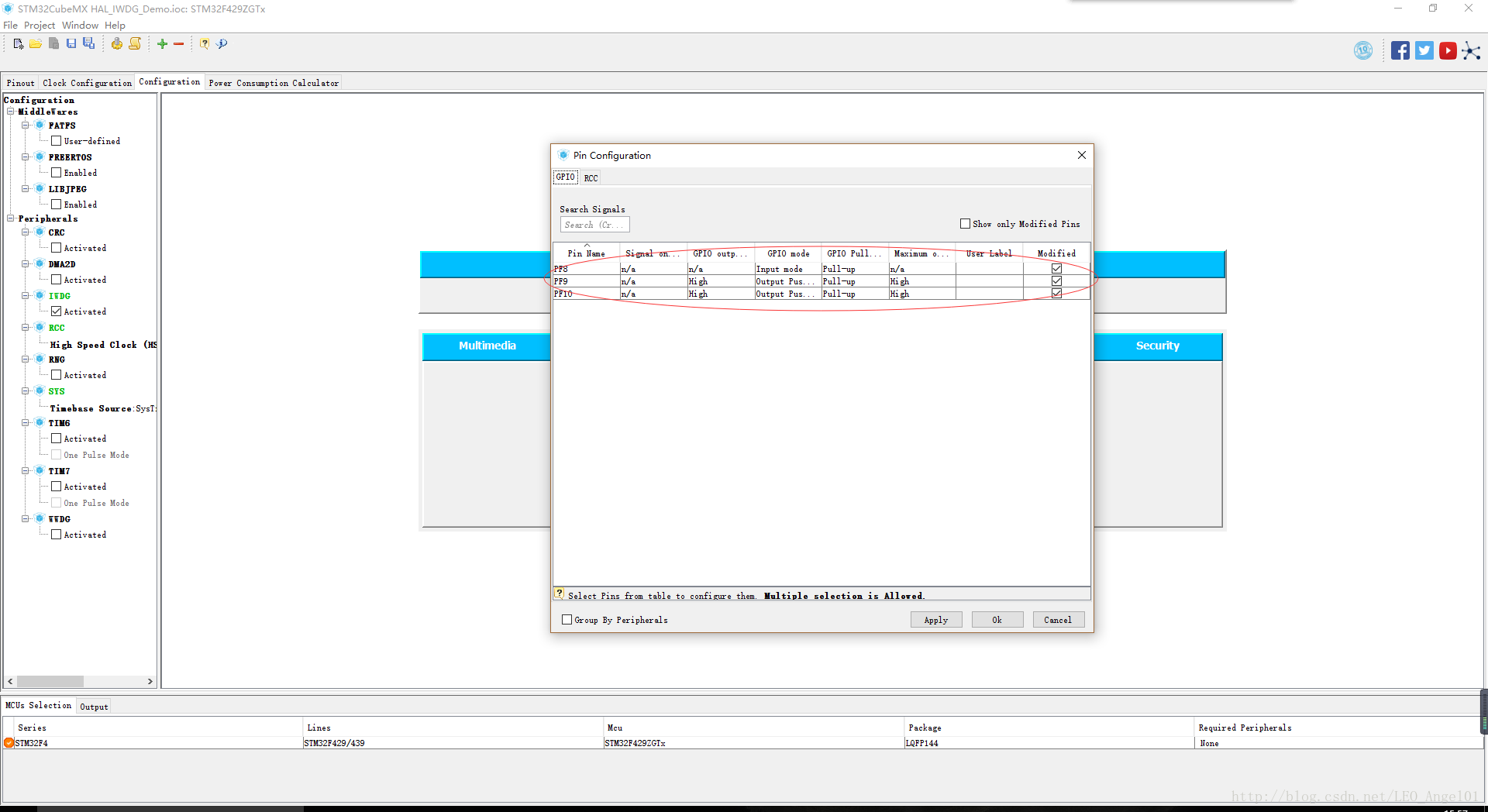Collapse the FATFS tree node
The height and width of the screenshot is (812, 1488).
pos(25,125)
